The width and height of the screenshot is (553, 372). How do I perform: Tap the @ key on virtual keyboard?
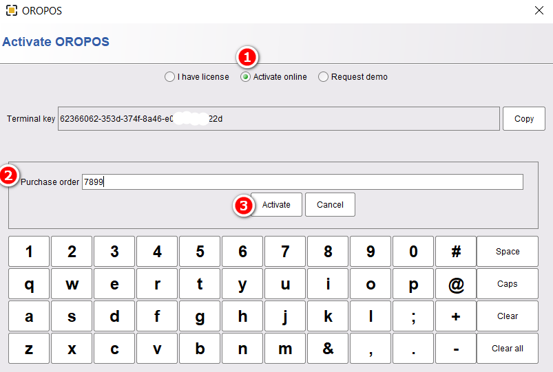456,284
